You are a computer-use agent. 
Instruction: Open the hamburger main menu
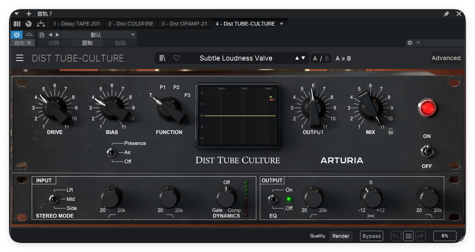point(19,58)
